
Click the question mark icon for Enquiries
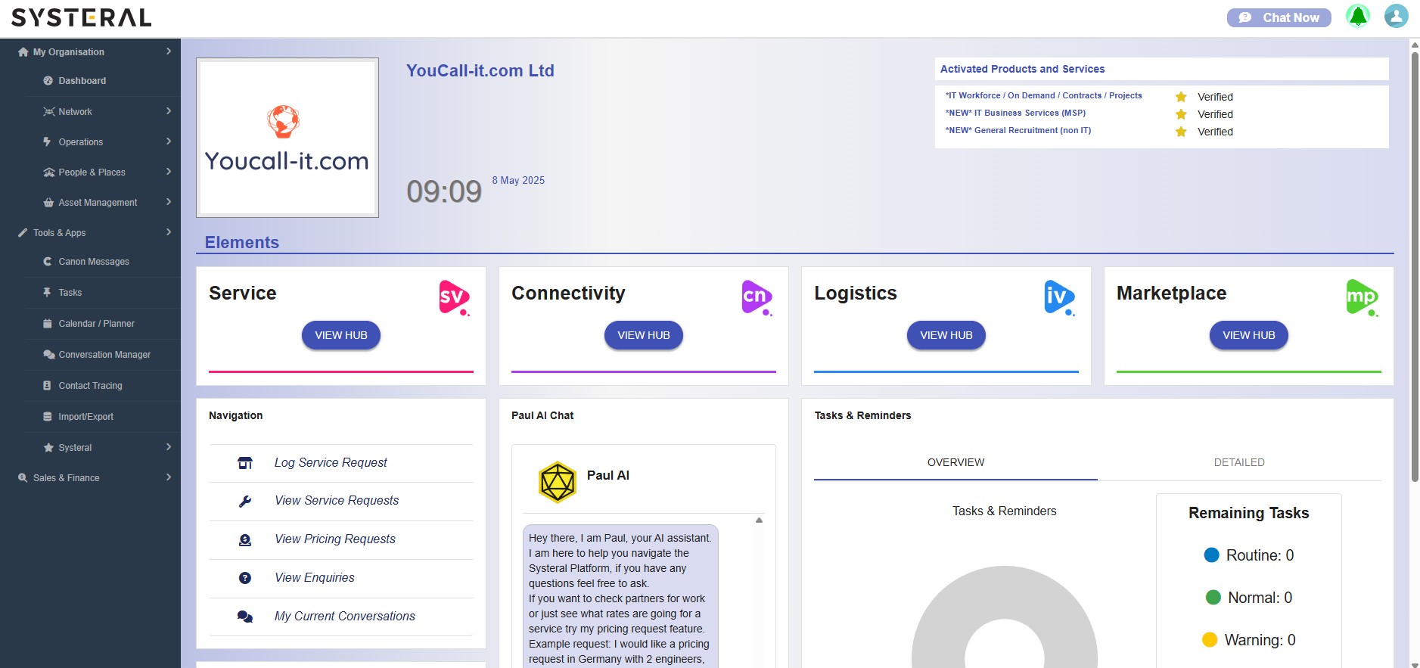click(245, 578)
